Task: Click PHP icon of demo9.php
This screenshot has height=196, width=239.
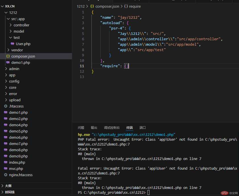Action: pos(6,156)
